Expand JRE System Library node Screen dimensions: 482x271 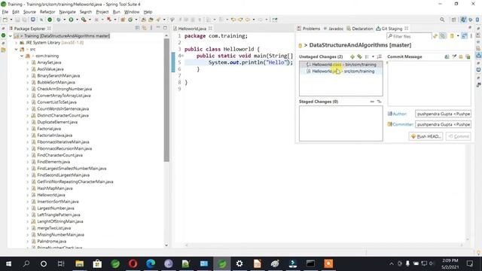[x=17, y=43]
